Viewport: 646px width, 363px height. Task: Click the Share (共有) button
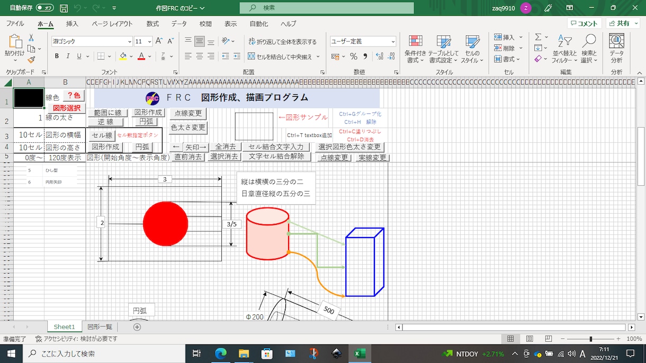pyautogui.click(x=623, y=23)
